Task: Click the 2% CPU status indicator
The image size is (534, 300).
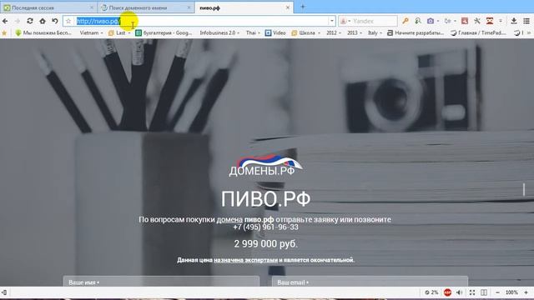Action: point(431,292)
